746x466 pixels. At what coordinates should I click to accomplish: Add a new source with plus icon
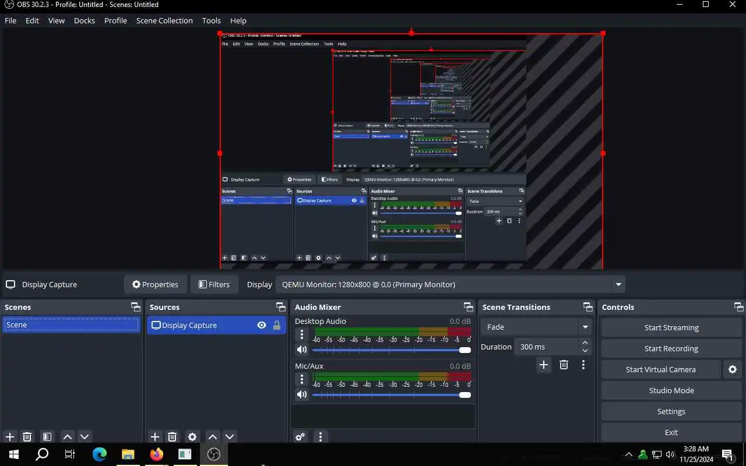[155, 437]
